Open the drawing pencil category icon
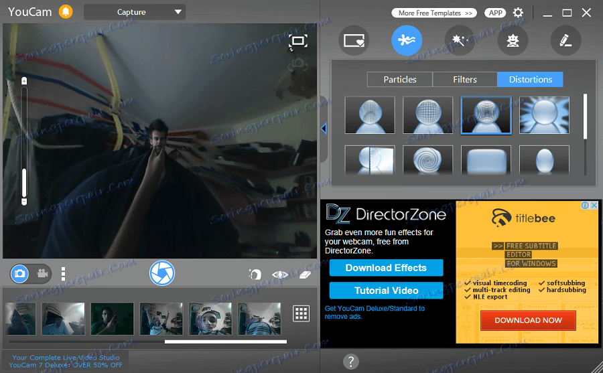 pos(565,40)
